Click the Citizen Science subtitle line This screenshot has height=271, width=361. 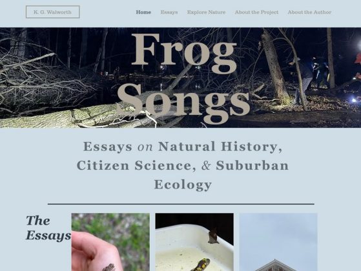pyautogui.click(x=183, y=165)
